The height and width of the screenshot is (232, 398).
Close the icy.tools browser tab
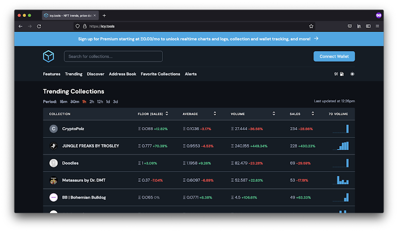point(95,15)
